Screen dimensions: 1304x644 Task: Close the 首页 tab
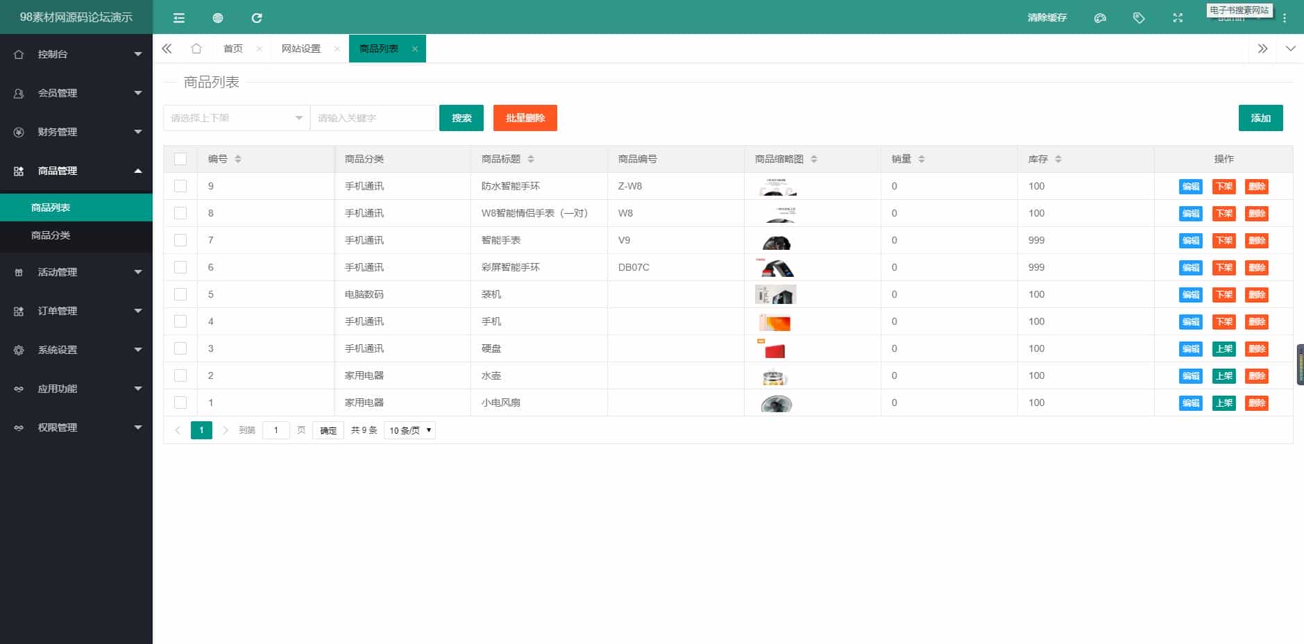(259, 49)
